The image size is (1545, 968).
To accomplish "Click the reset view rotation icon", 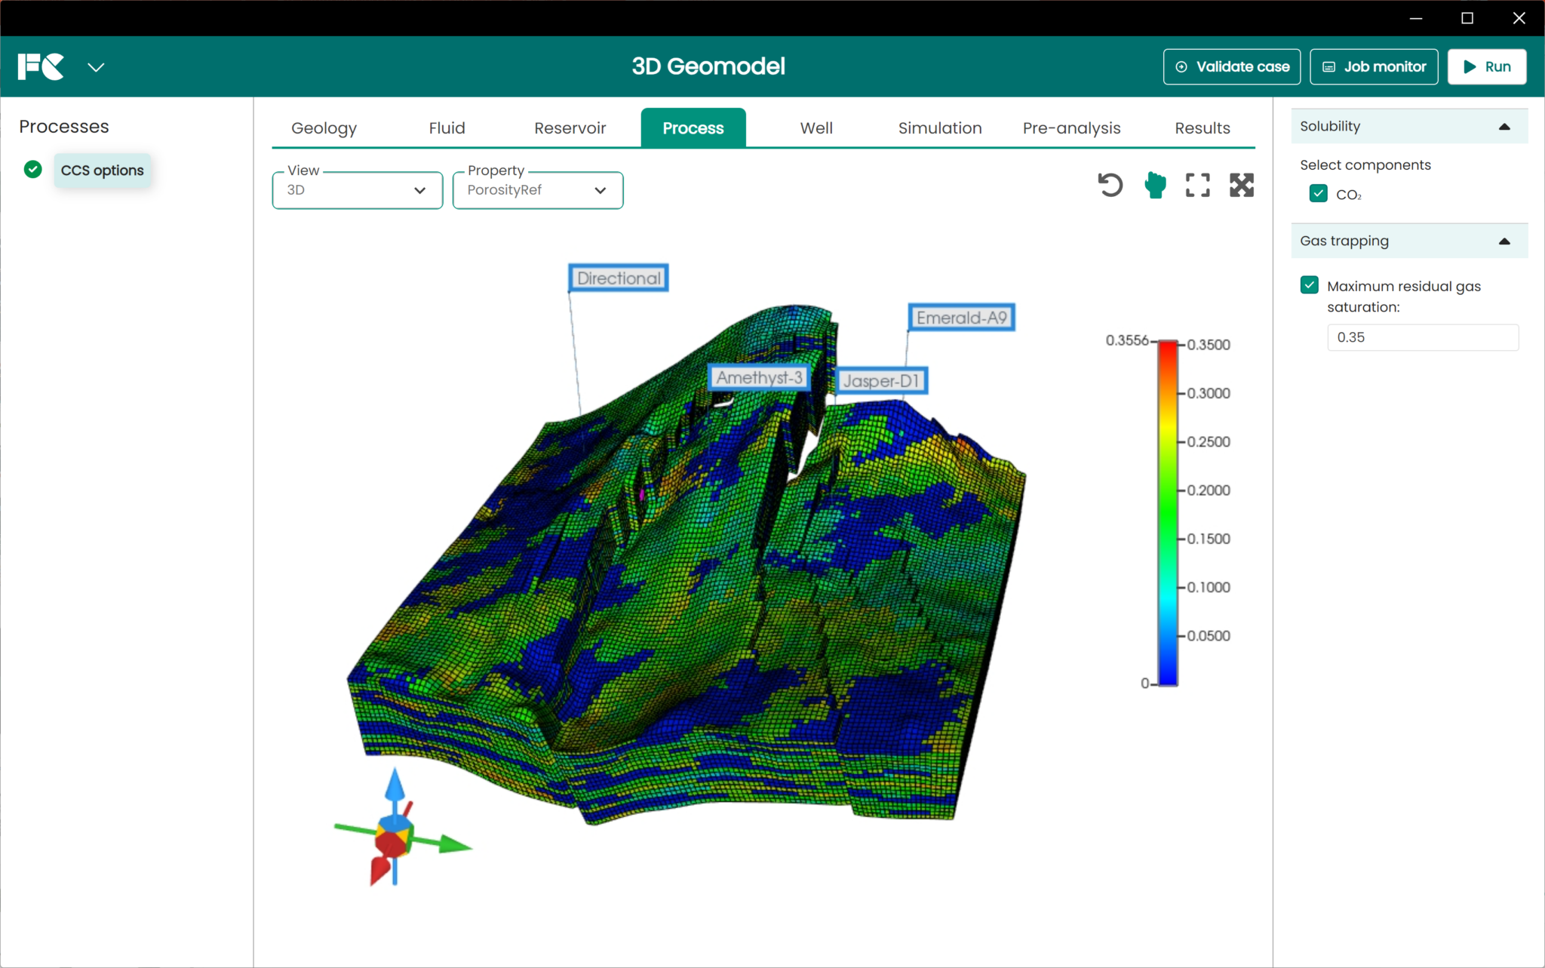I will [1110, 185].
